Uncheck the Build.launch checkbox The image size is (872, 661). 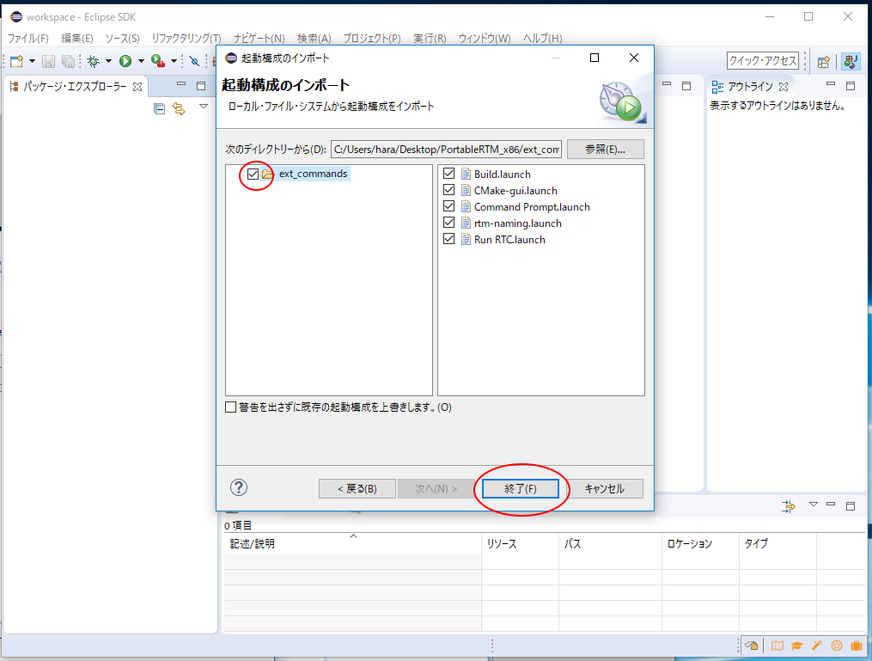(x=448, y=174)
